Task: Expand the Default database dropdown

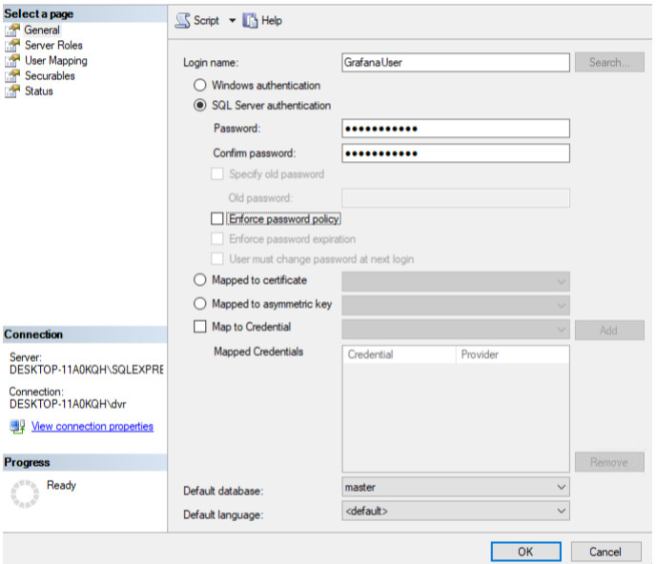Action: point(561,487)
